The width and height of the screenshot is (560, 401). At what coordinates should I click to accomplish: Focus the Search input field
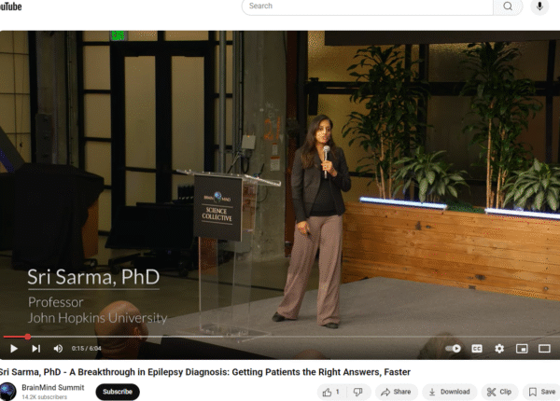point(367,7)
